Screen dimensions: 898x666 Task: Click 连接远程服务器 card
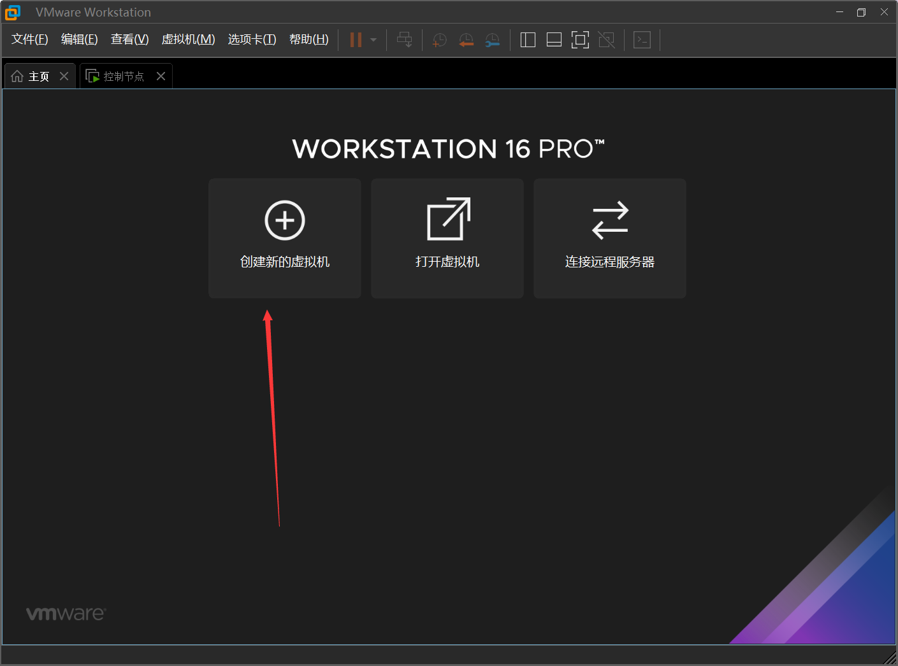tap(610, 238)
